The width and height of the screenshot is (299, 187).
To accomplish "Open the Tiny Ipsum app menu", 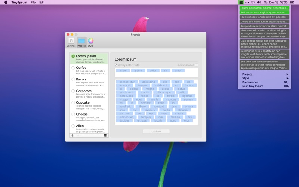I will pyautogui.click(x=19, y=2).
